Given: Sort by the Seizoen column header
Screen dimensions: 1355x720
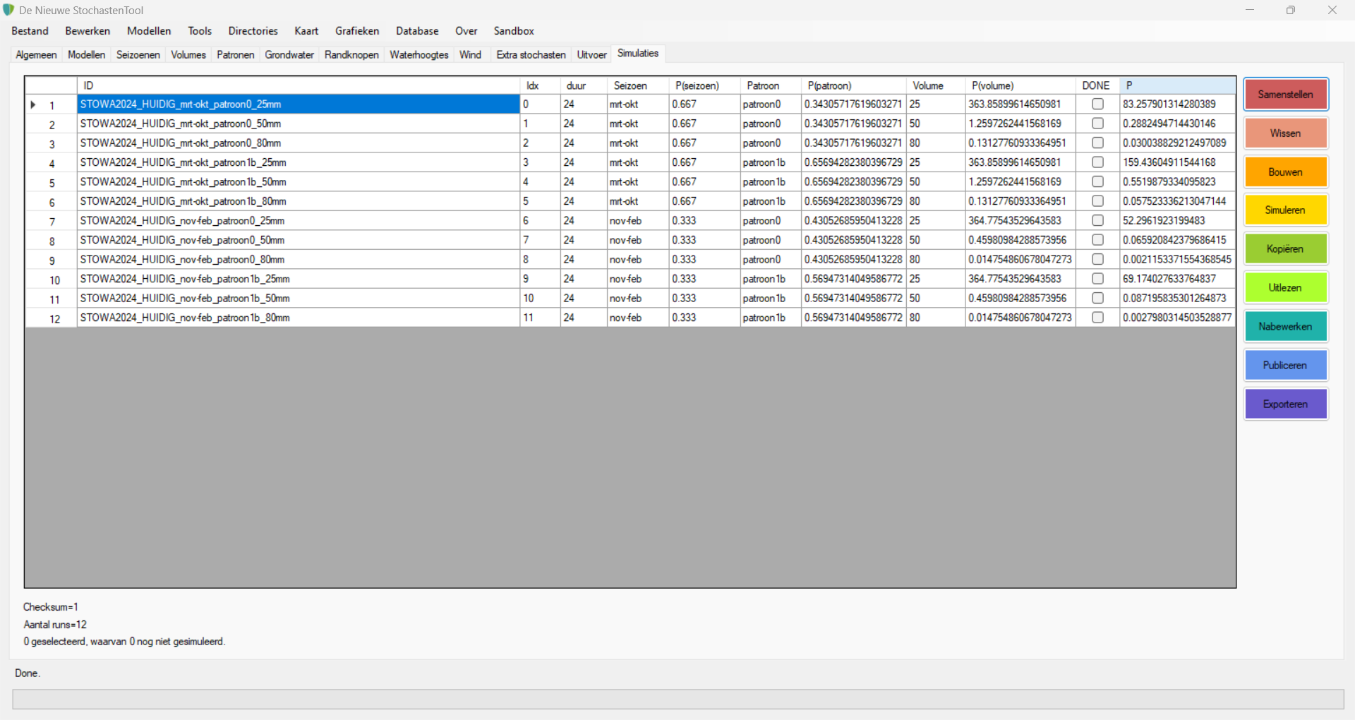Looking at the screenshot, I should coord(638,85).
